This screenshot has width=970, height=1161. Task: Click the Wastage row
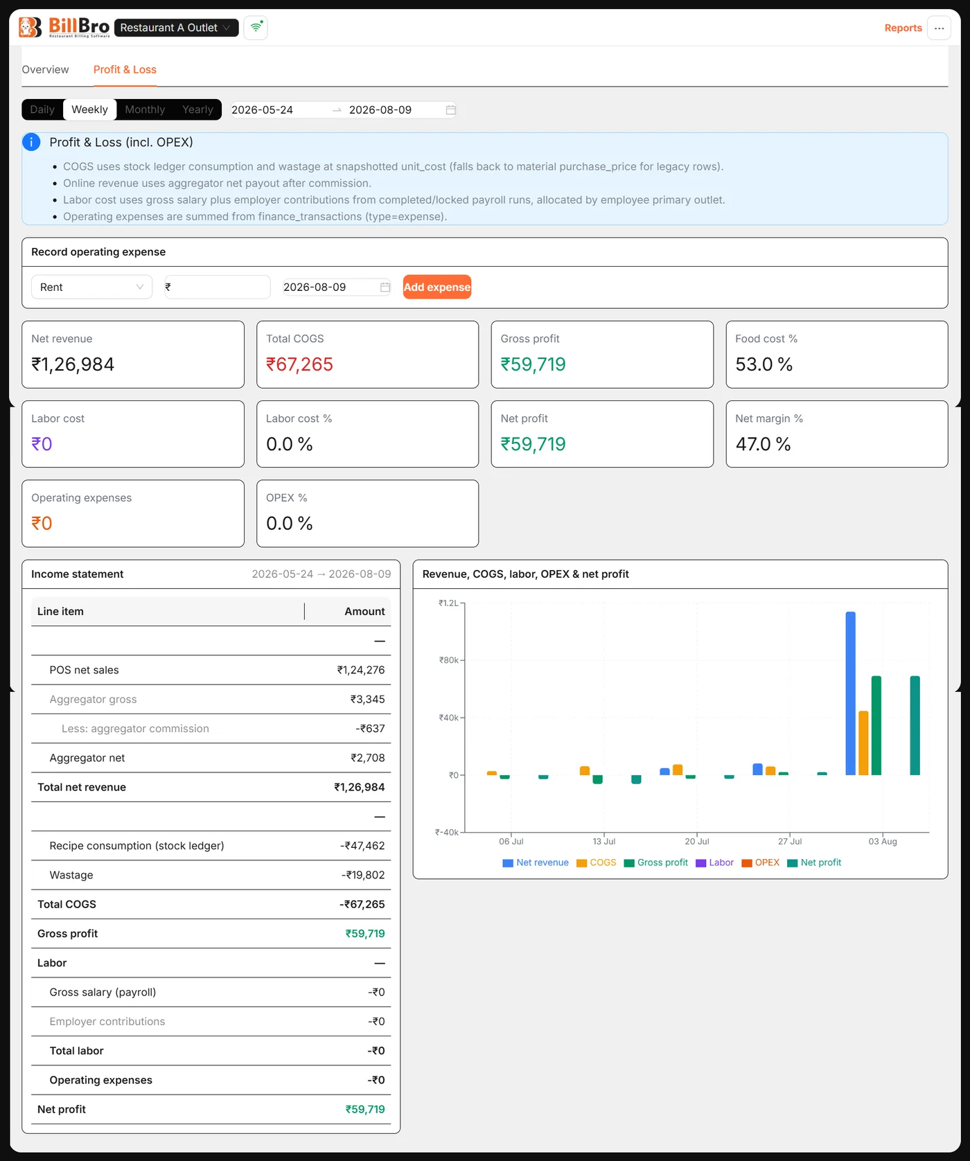tap(211, 876)
